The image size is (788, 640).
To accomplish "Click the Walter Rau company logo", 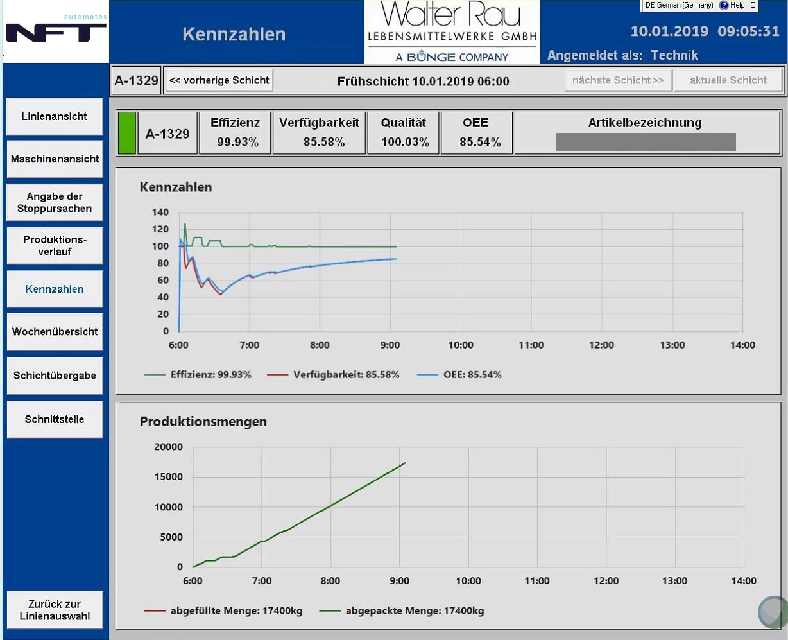I will pos(452,31).
